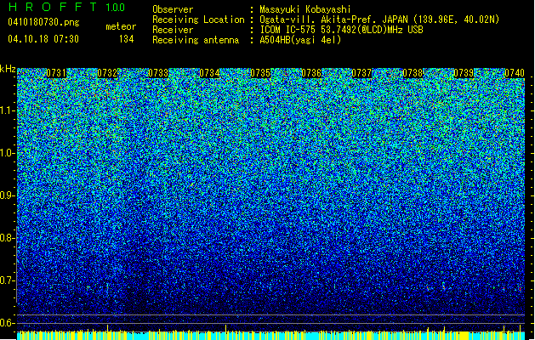The height and width of the screenshot is (340, 535).
Task: Click the 0733 time marker
Action: pyautogui.click(x=158, y=73)
